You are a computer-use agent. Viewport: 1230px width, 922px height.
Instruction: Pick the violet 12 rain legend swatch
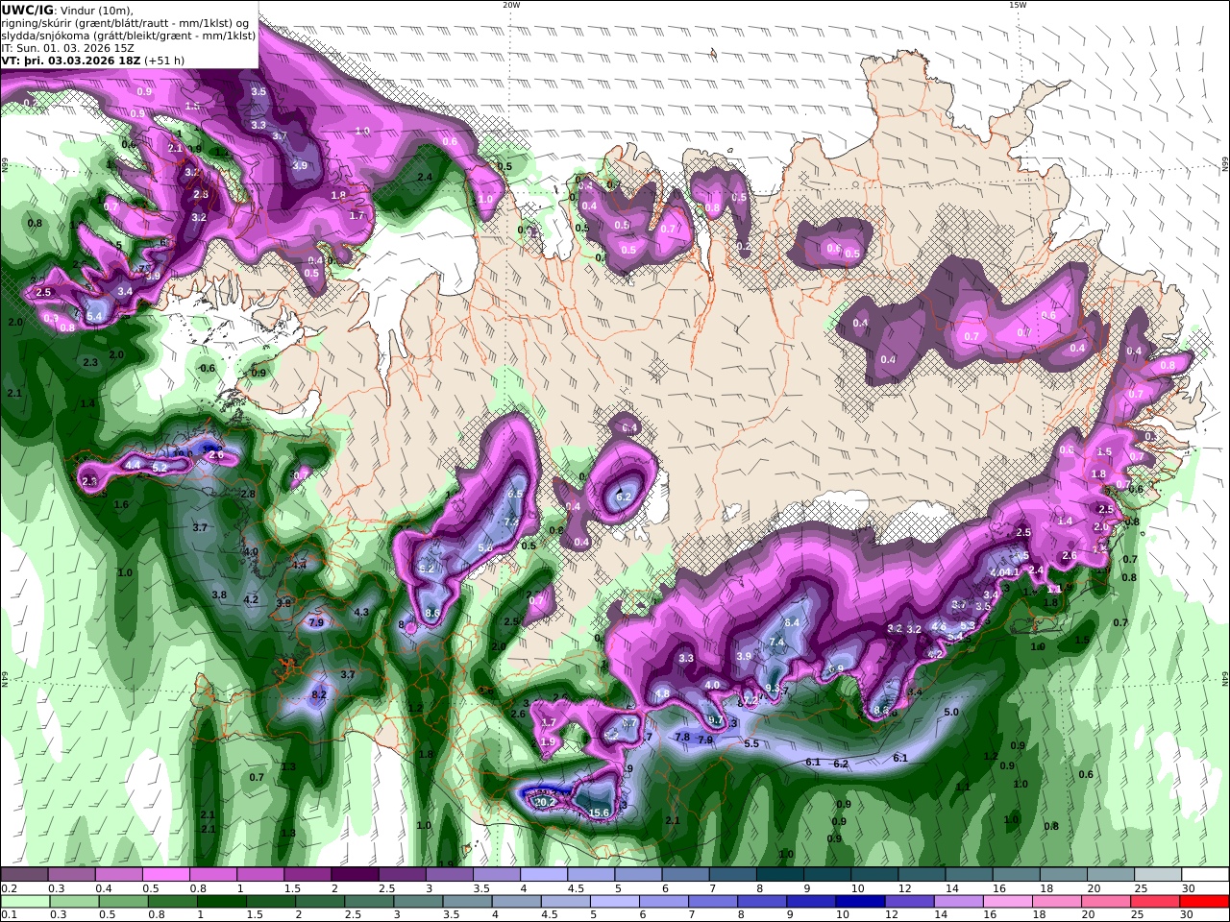pyautogui.click(x=910, y=902)
